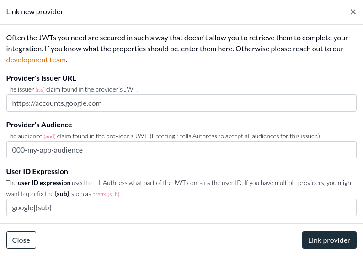The height and width of the screenshot is (256, 363).
Task: Click the Provider's Issuer URL label
Action: pos(41,78)
